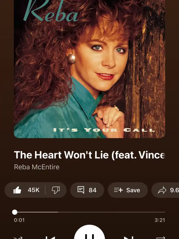Like the song with thumbs up icon
Image resolution: width=179 pixels, height=239 pixels.
tap(17, 190)
